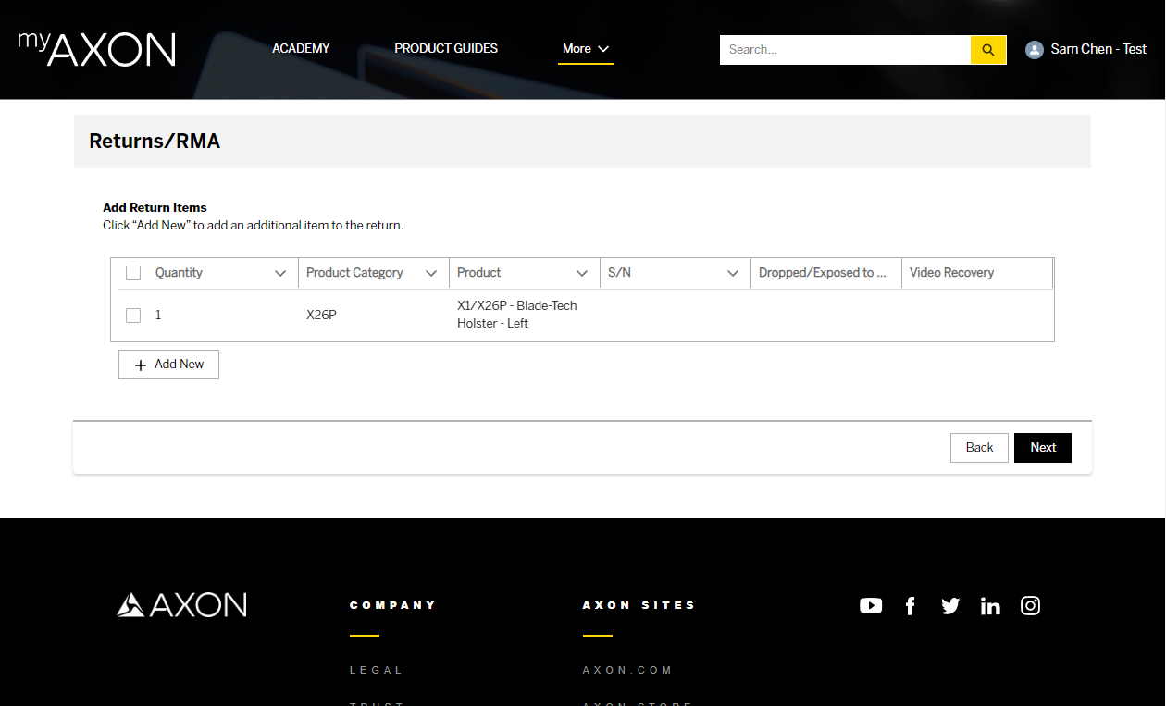1166x706 pixels.
Task: Select the LinkedIn icon
Action: (x=990, y=605)
